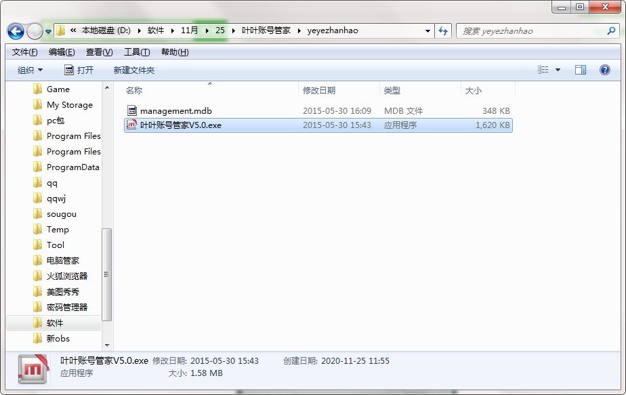Click the double-chevron path overflow
626x395 pixels.
73,30
